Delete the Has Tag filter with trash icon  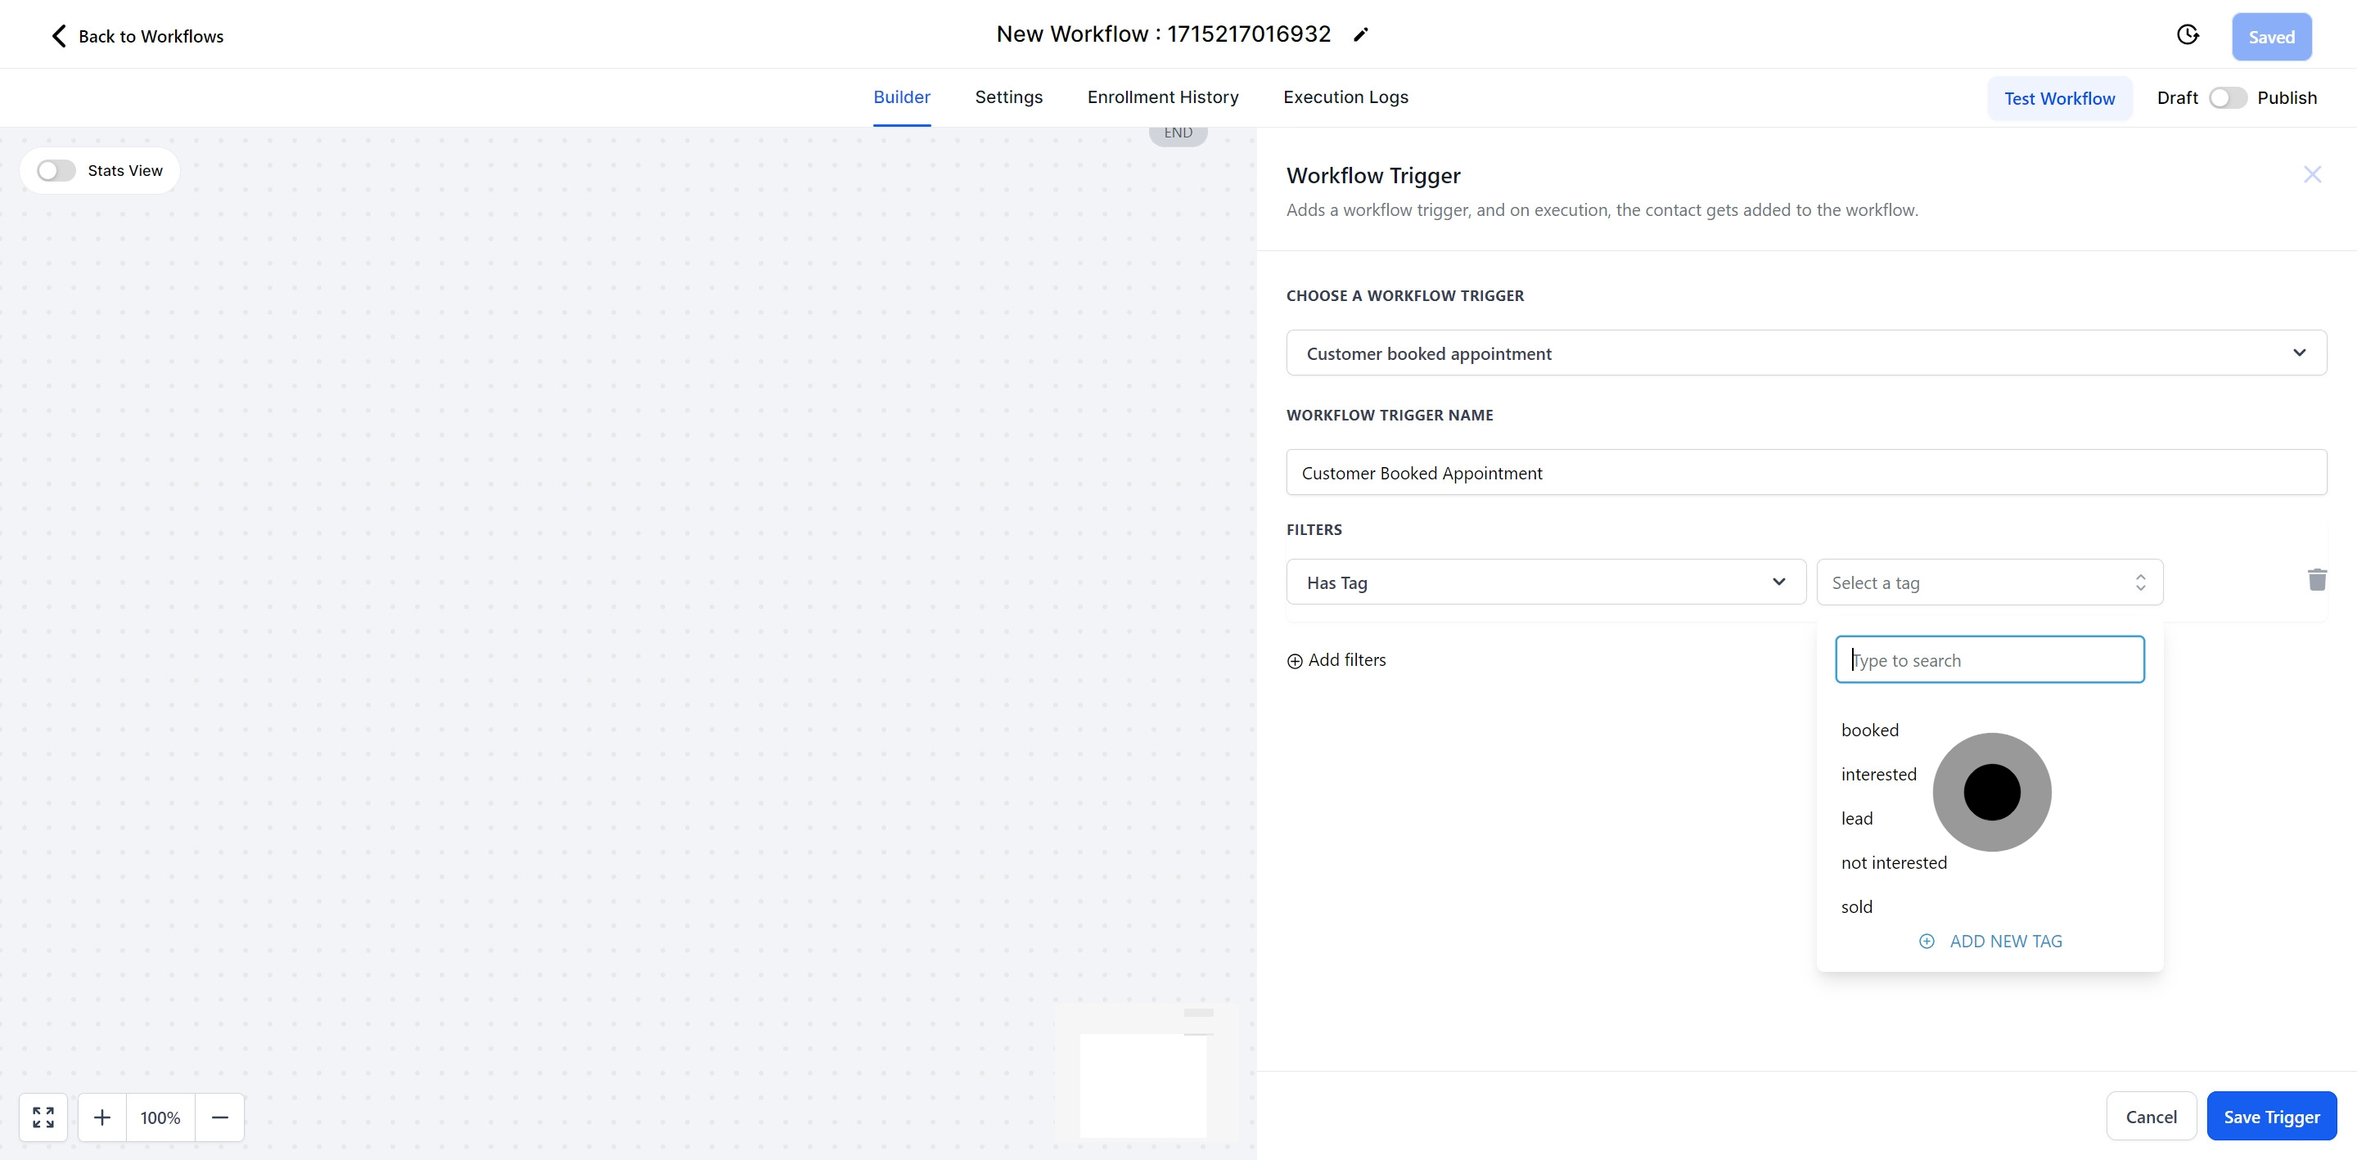click(2316, 580)
